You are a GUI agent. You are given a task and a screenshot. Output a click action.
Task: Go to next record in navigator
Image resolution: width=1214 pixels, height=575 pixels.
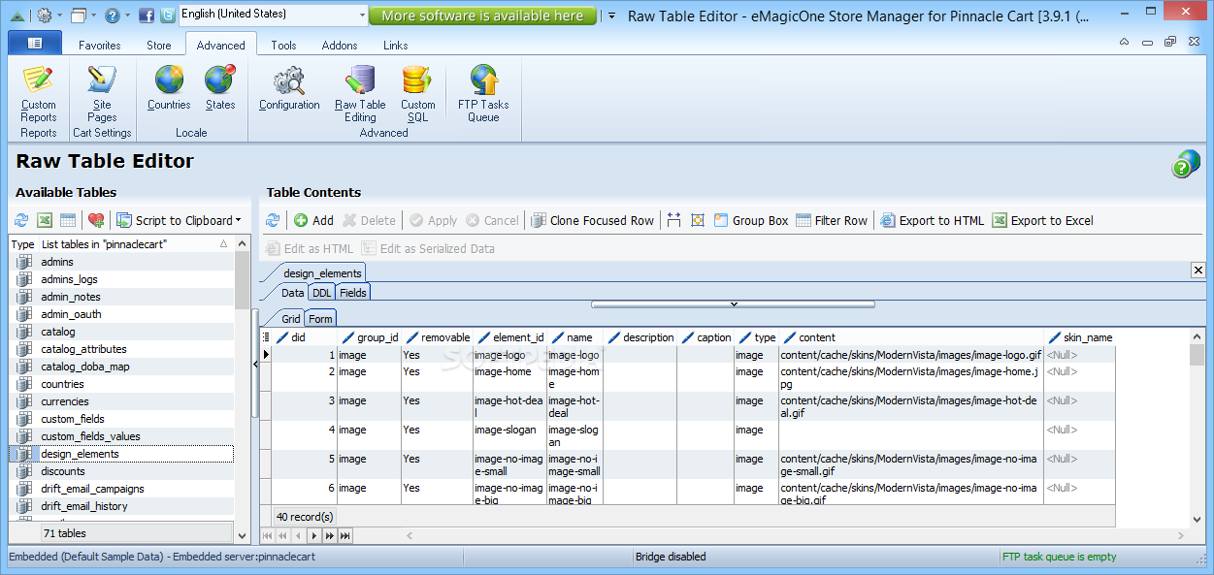(x=313, y=535)
